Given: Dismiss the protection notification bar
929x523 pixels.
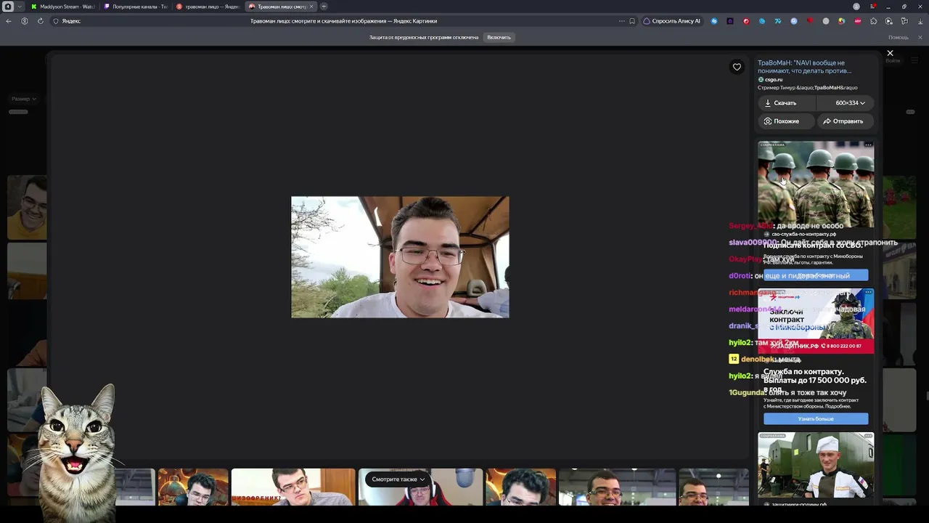Looking at the screenshot, I should [x=920, y=37].
